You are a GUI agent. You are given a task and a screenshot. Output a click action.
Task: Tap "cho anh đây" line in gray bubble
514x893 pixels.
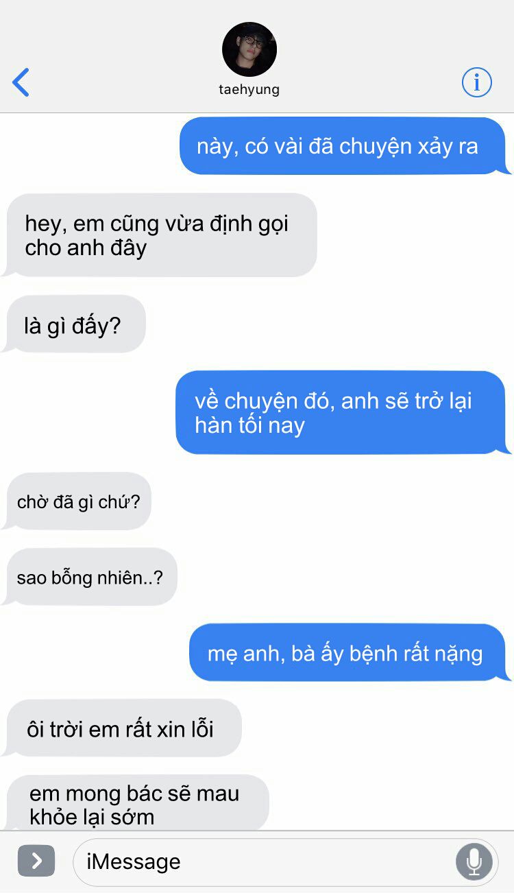pyautogui.click(x=86, y=248)
